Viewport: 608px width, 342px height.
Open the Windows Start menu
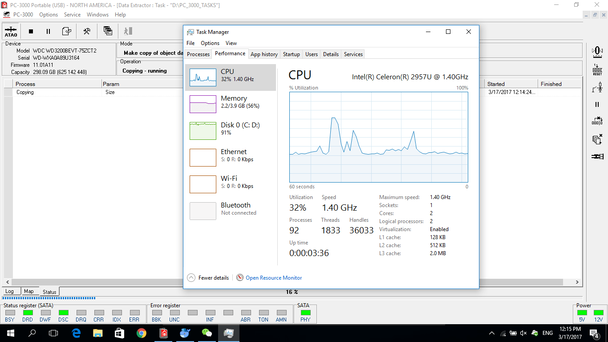10,333
